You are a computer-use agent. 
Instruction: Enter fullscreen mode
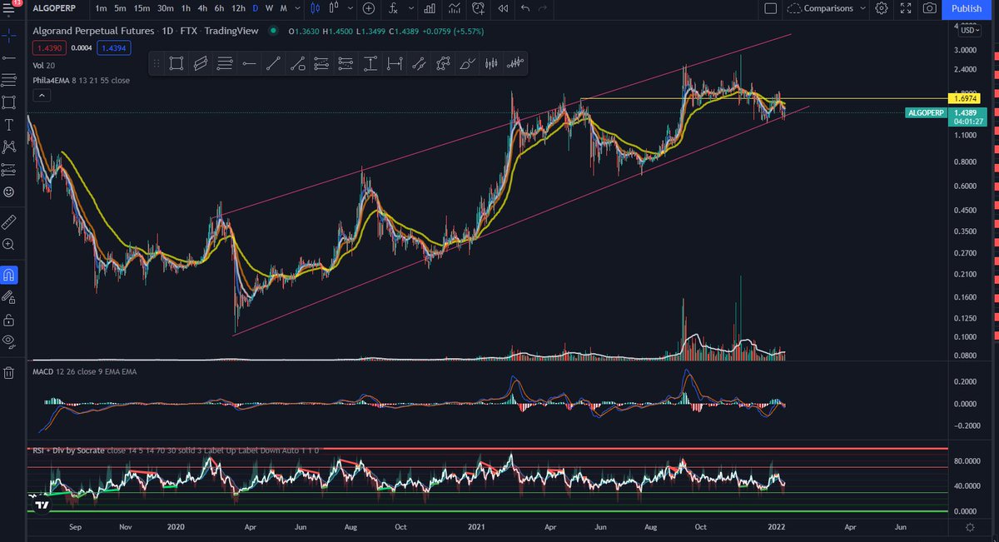pyautogui.click(x=905, y=8)
